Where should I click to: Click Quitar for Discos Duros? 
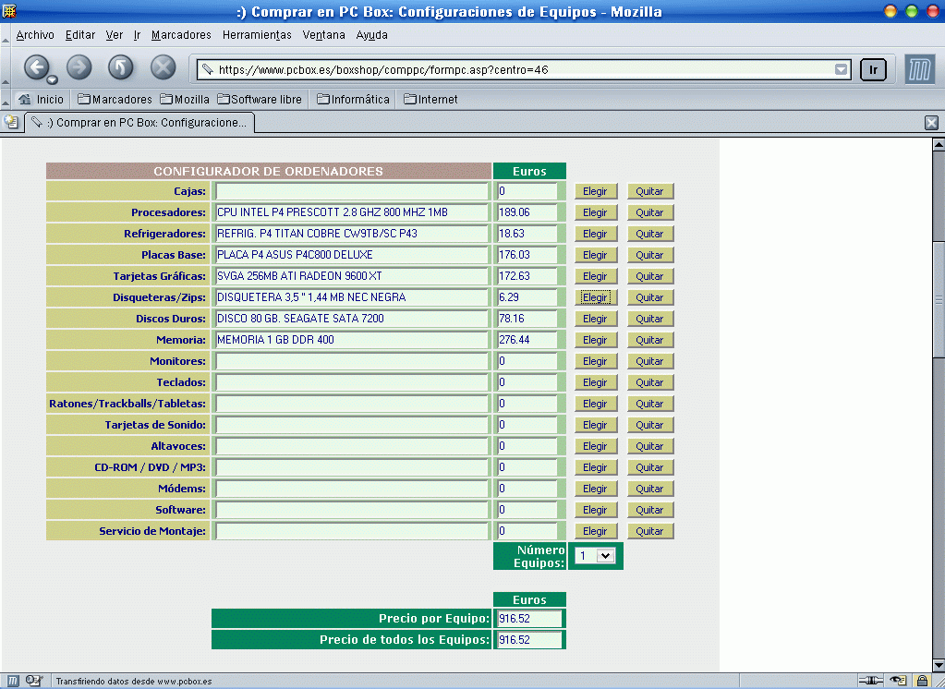point(649,319)
